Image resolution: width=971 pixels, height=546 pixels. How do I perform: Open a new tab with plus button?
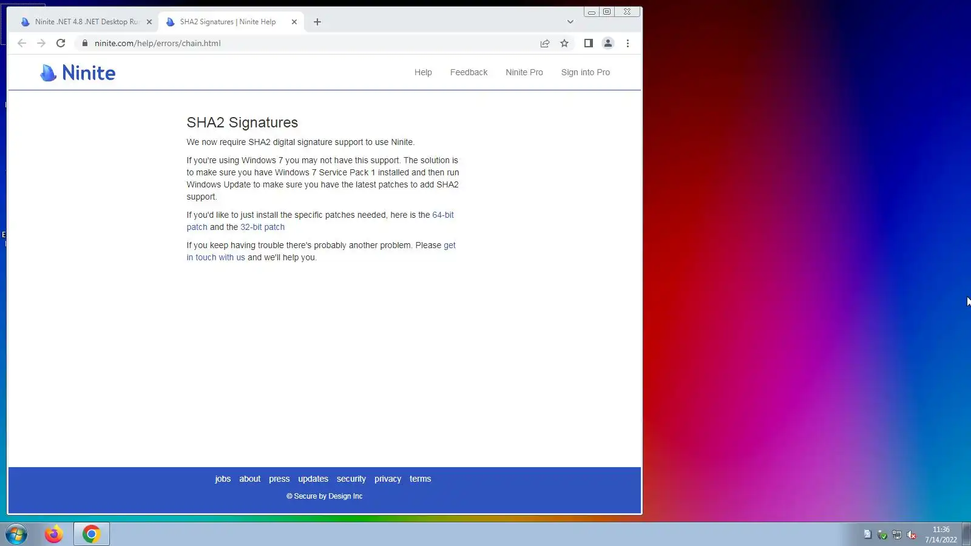(317, 22)
